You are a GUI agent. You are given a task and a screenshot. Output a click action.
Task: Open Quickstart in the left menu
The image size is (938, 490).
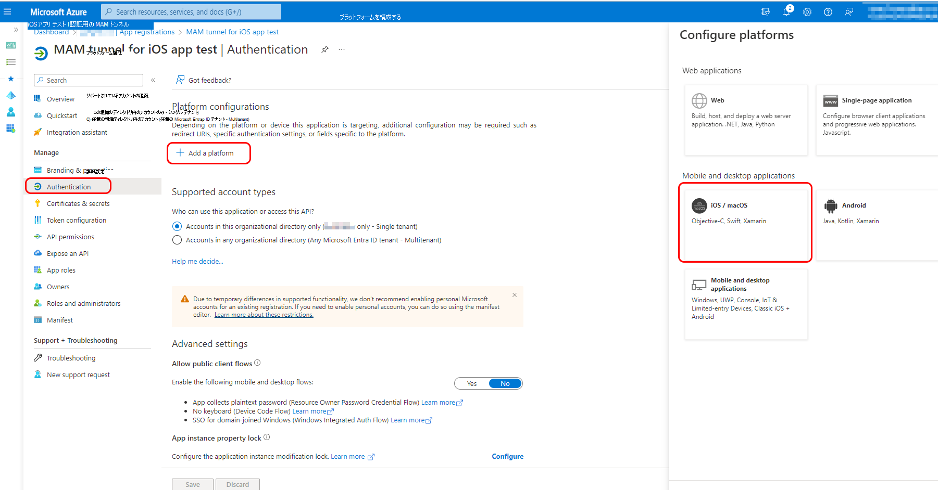click(x=62, y=115)
